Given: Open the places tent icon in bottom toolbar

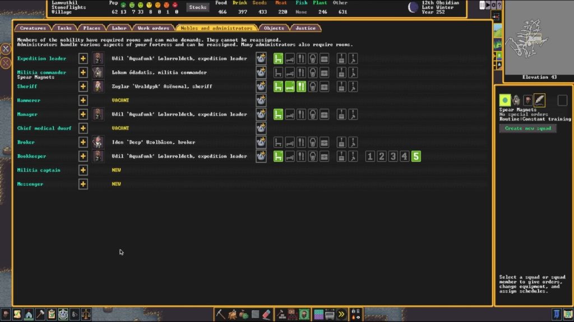Looking at the screenshot, I should click(x=29, y=314).
